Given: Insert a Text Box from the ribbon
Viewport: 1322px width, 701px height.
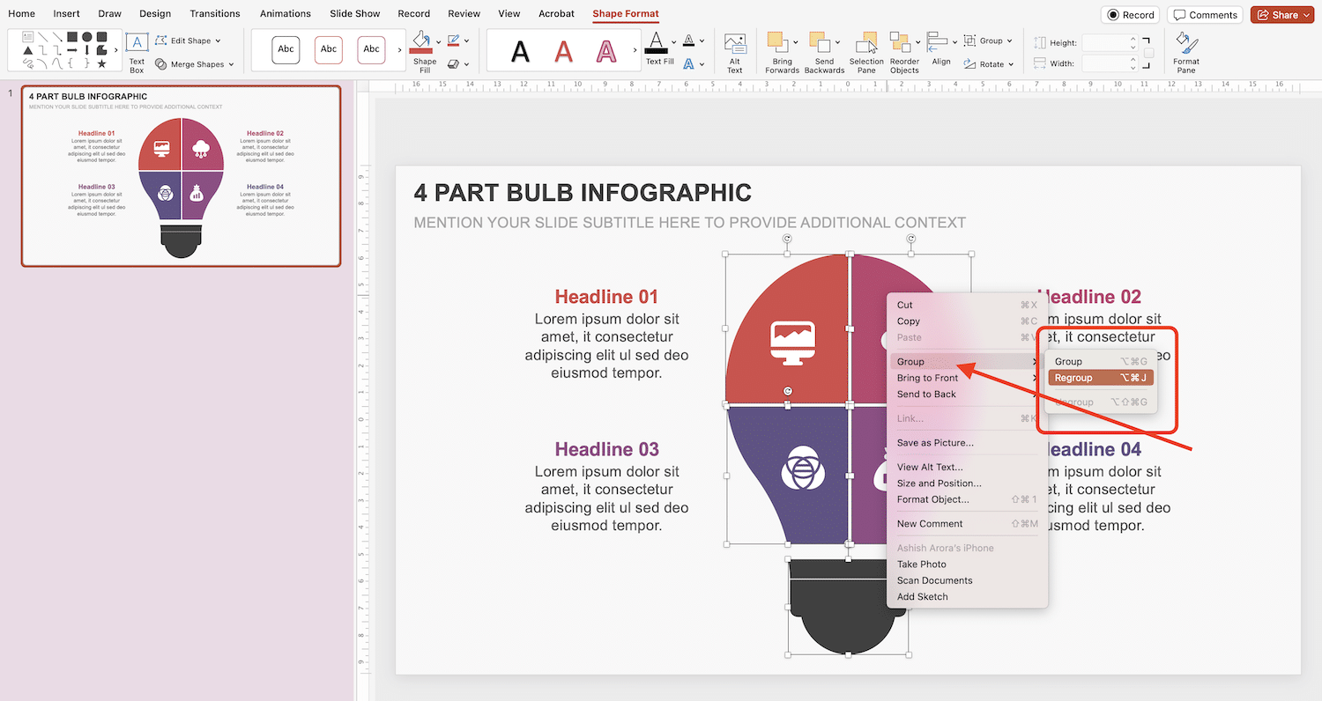Looking at the screenshot, I should 137,52.
